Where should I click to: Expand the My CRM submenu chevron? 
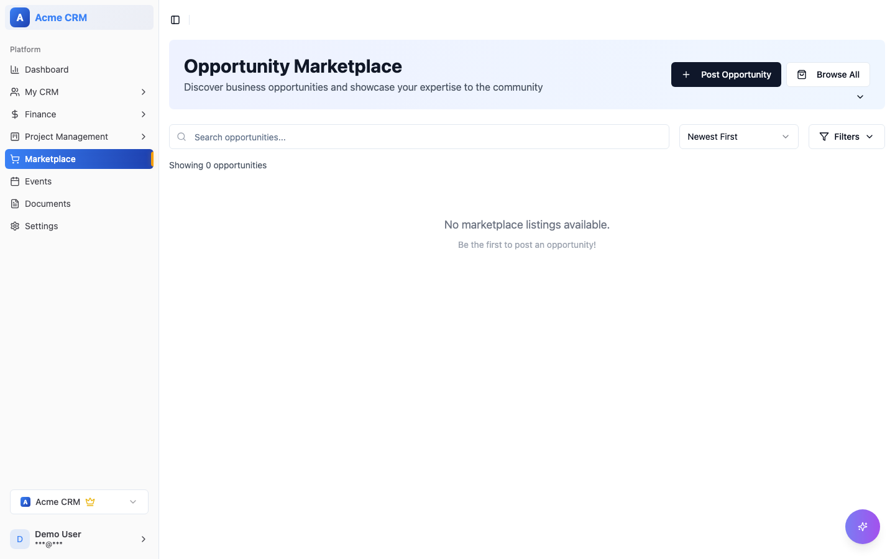[x=144, y=92]
